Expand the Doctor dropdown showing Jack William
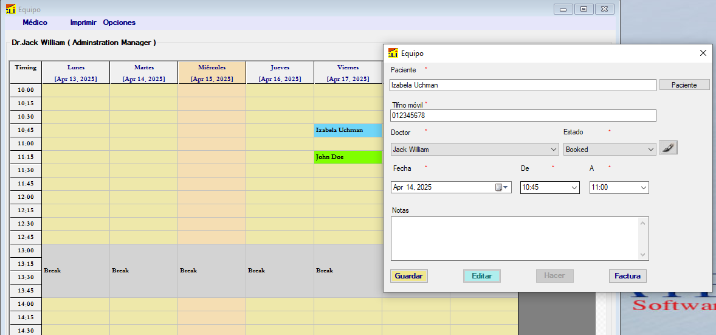Image resolution: width=716 pixels, height=335 pixels. click(553, 150)
